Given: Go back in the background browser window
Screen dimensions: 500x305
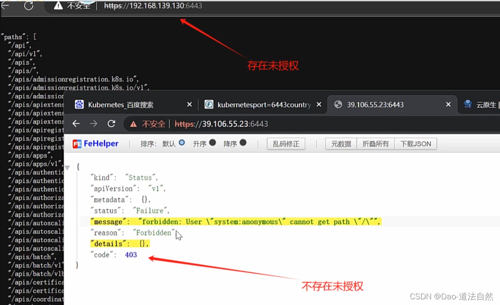Looking at the screenshot, I should (5, 5).
